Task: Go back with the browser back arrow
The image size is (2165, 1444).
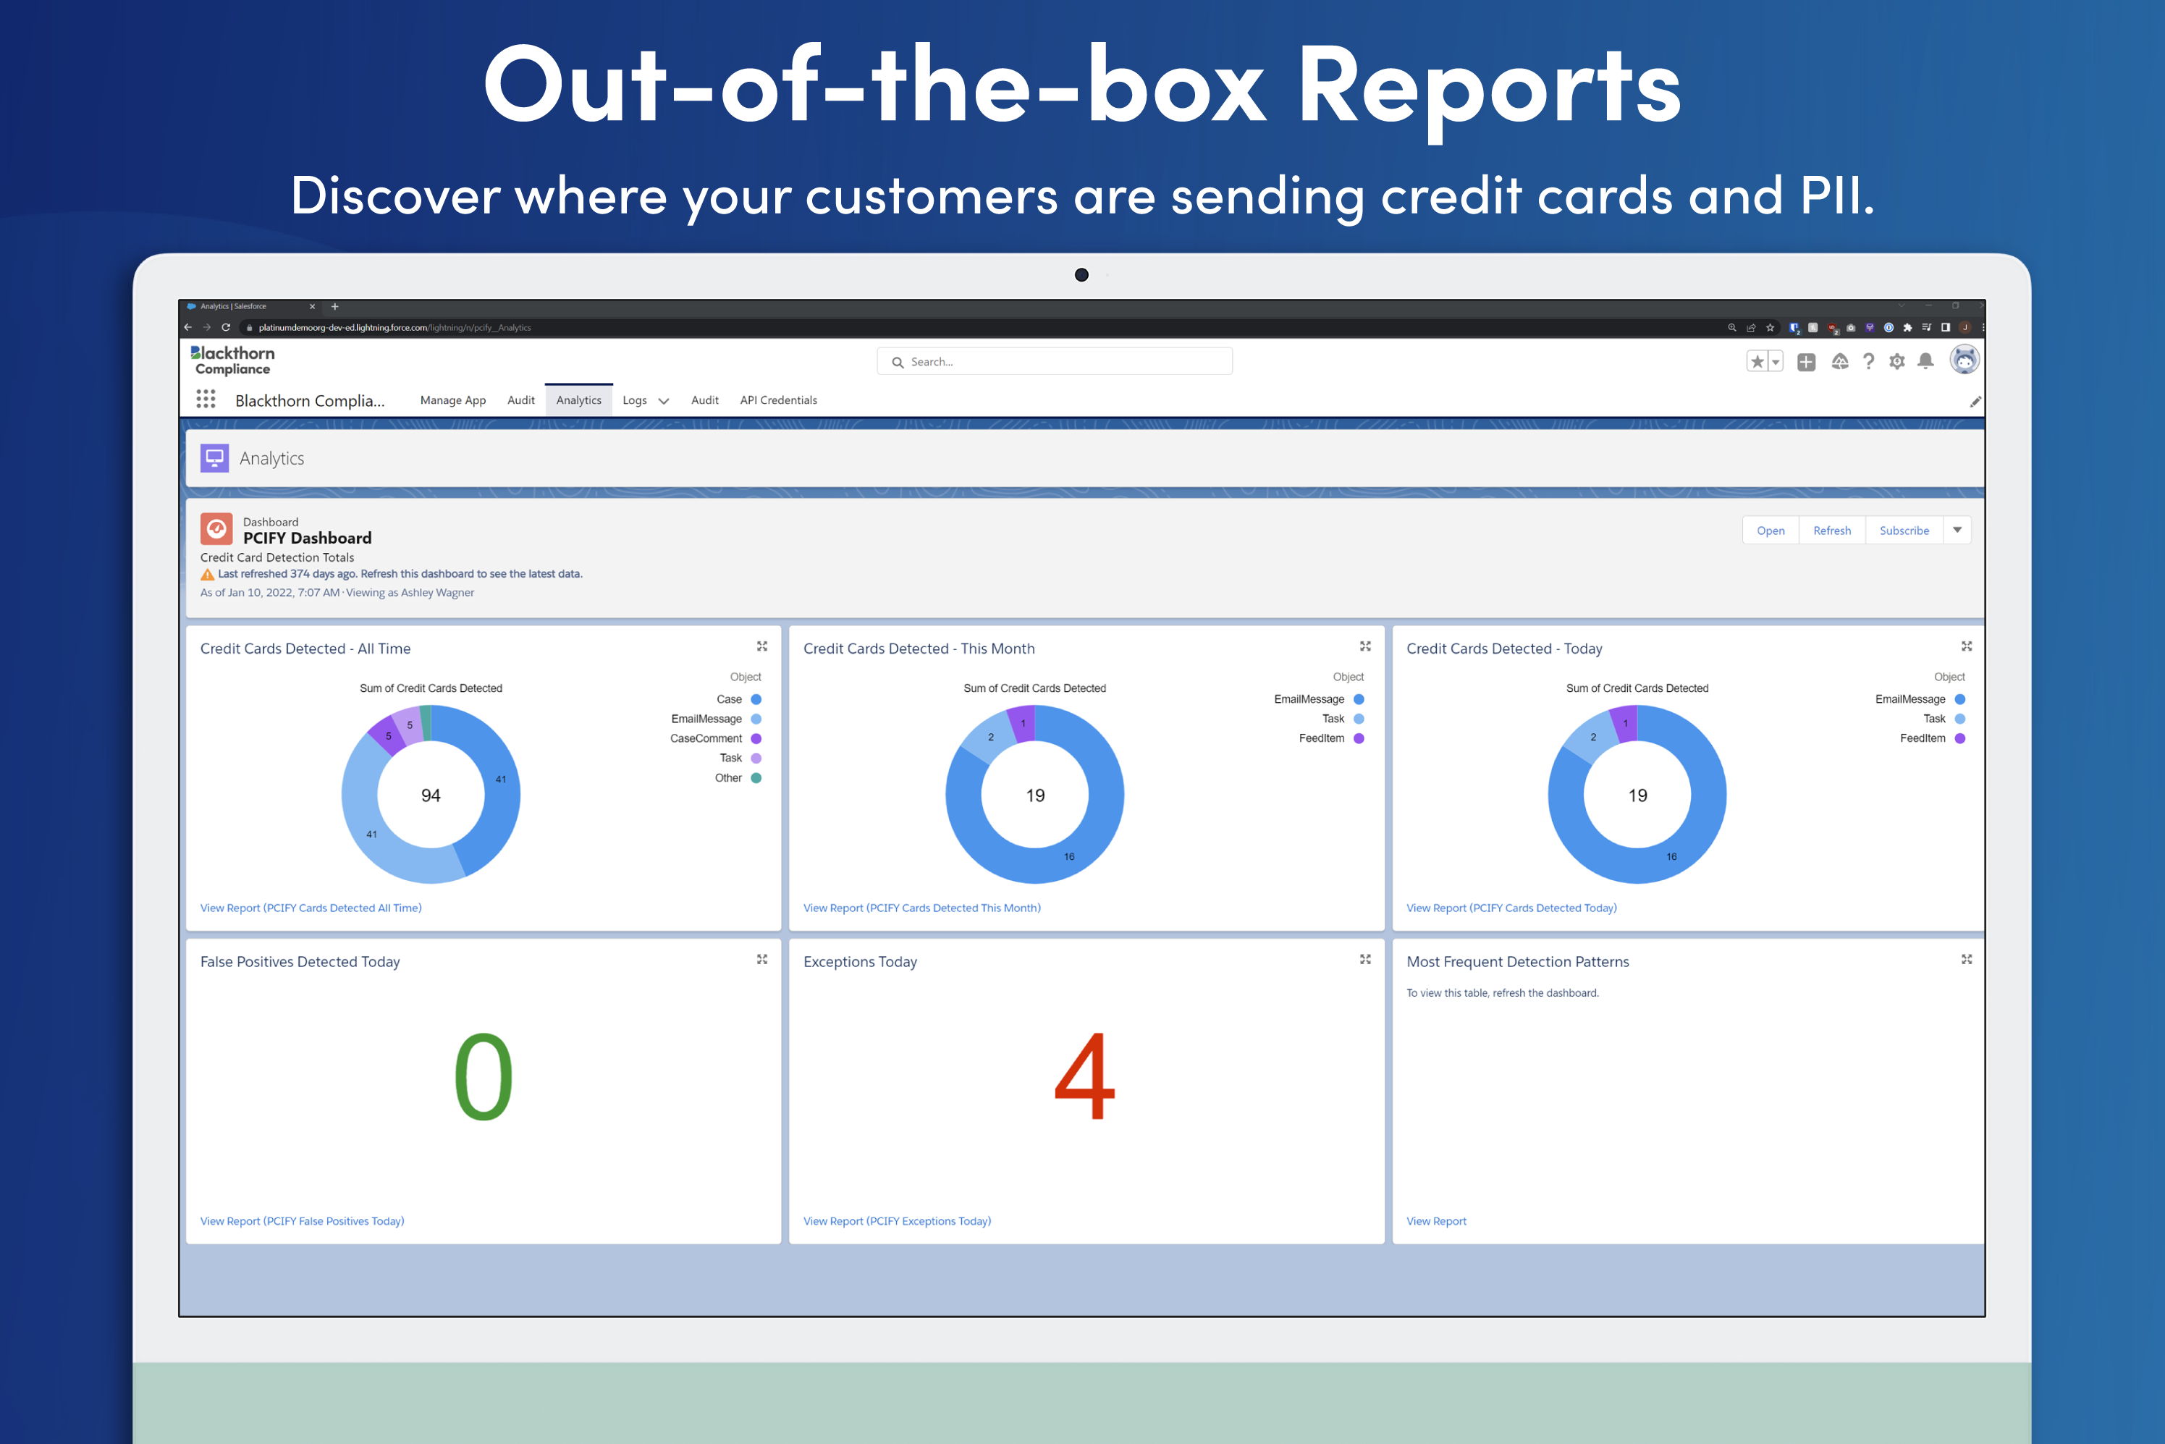Action: click(188, 327)
